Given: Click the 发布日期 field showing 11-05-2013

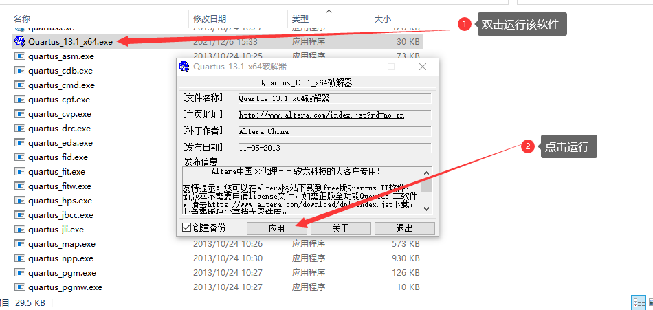Looking at the screenshot, I should click(335, 148).
